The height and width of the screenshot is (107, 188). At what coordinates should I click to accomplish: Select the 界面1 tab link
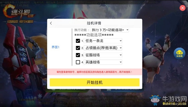click(x=55, y=47)
